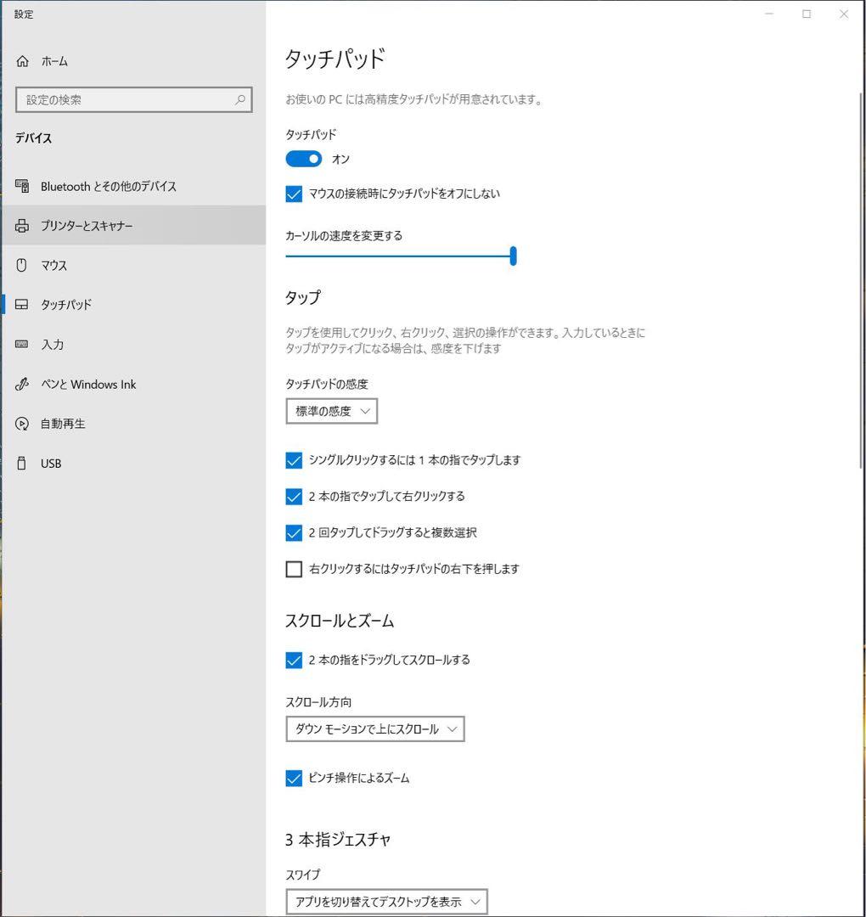Uncheck マウスの接続時にタッチパッドをオフにしない
The height and width of the screenshot is (917, 866).
coord(293,194)
